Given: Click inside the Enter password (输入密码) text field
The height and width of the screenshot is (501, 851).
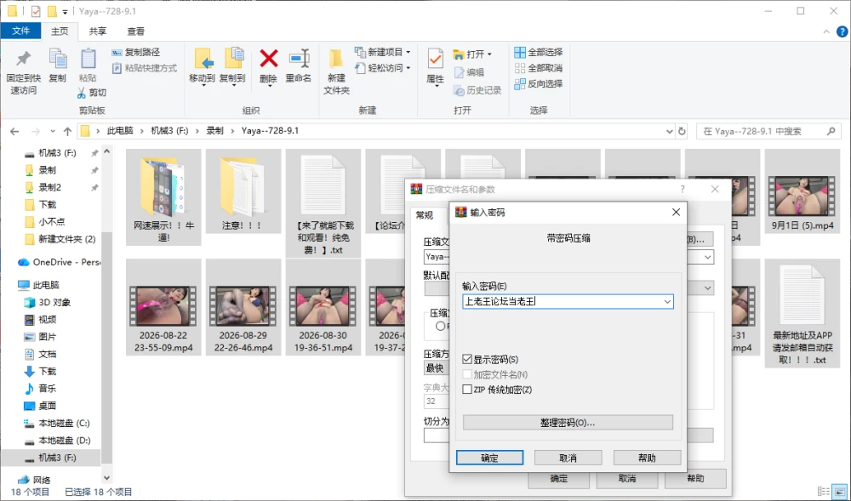Looking at the screenshot, I should [x=562, y=301].
